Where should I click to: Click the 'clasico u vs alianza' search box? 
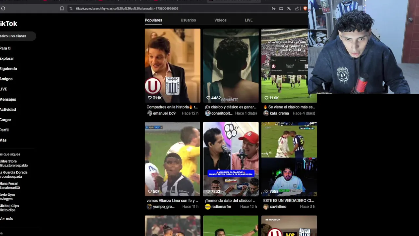pyautogui.click(x=18, y=36)
